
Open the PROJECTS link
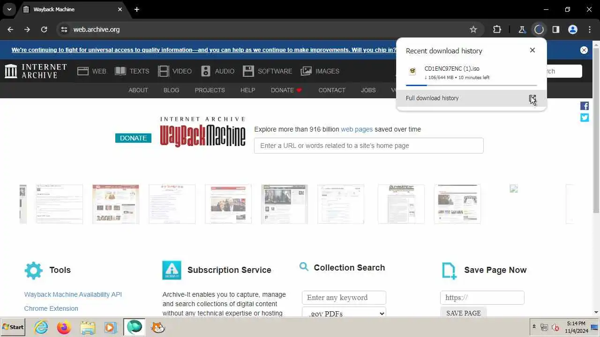(x=210, y=90)
